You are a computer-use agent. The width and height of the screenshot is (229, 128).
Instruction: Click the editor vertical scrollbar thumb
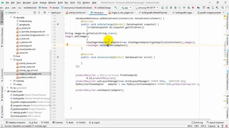(x=225, y=49)
